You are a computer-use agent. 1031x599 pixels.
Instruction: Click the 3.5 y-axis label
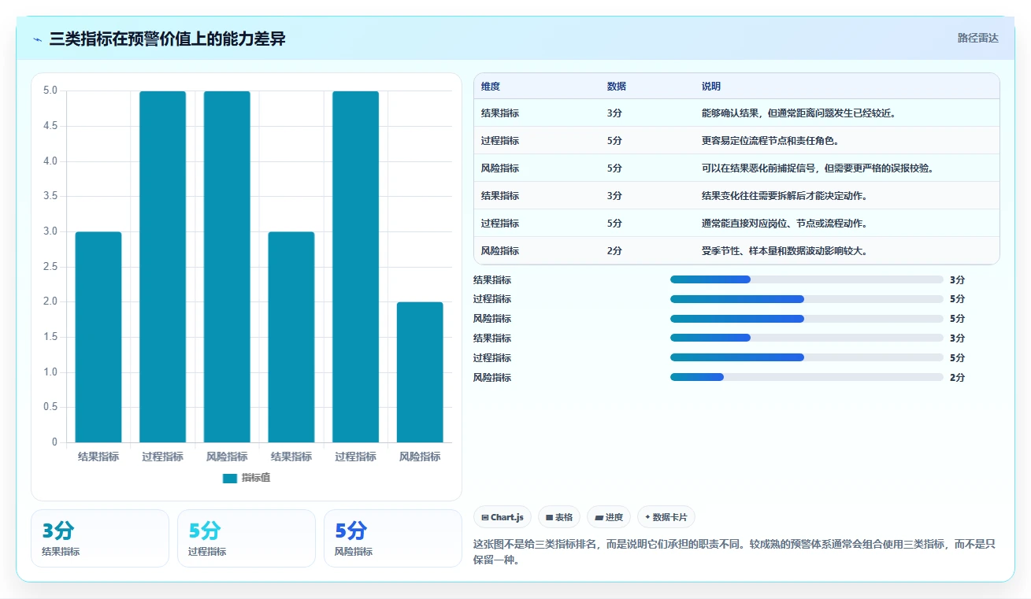pos(50,196)
